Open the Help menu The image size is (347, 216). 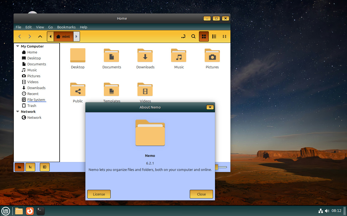83,27
